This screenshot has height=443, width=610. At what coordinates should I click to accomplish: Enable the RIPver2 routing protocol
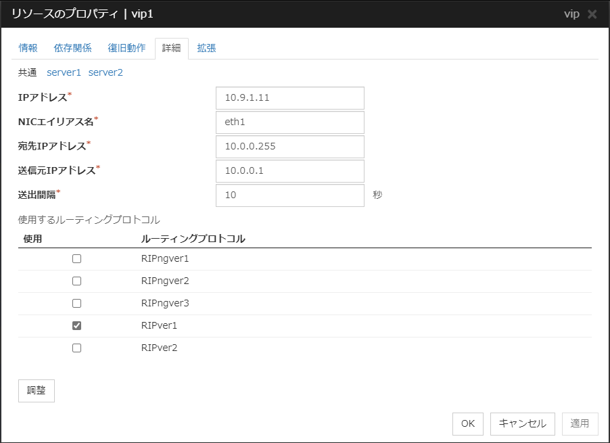[x=76, y=348]
